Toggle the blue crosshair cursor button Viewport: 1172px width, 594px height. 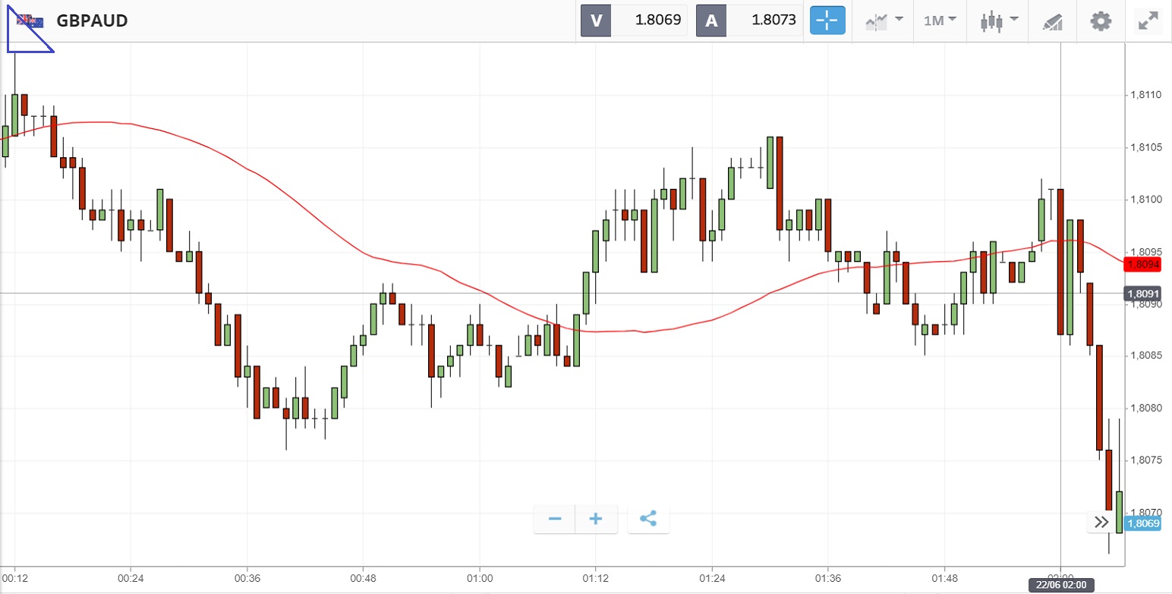click(827, 20)
